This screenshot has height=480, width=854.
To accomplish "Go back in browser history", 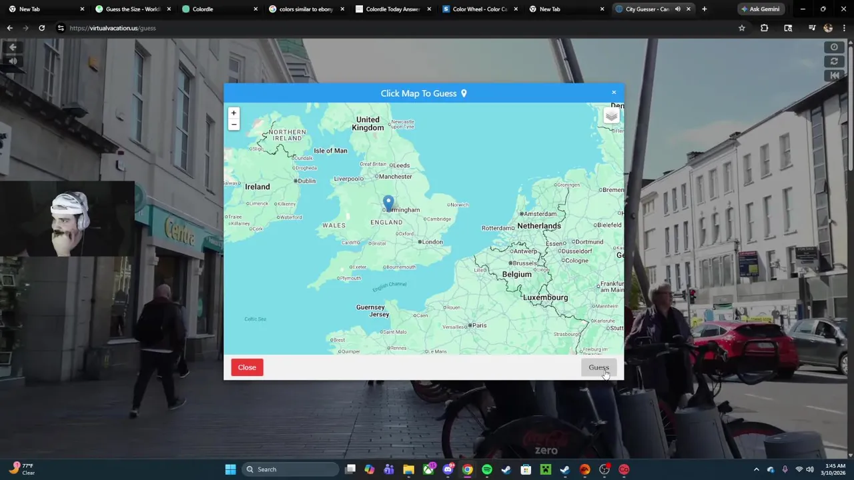I will (x=9, y=28).
